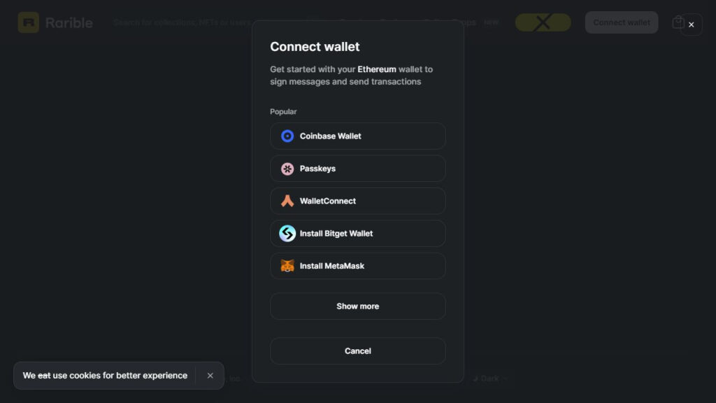Click the Passkeys pink asterisk icon
Image resolution: width=716 pixels, height=403 pixels.
pyautogui.click(x=287, y=169)
